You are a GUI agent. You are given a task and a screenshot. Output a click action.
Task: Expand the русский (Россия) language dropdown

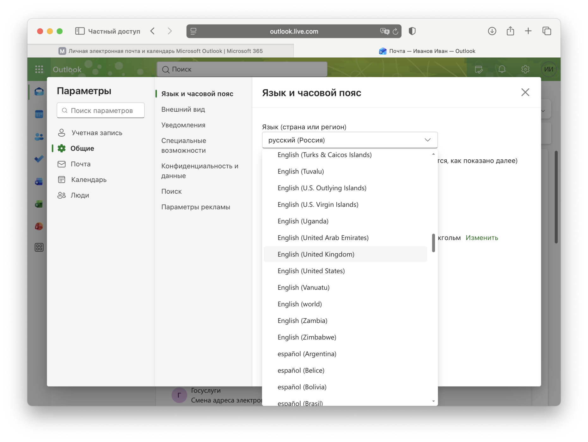350,140
